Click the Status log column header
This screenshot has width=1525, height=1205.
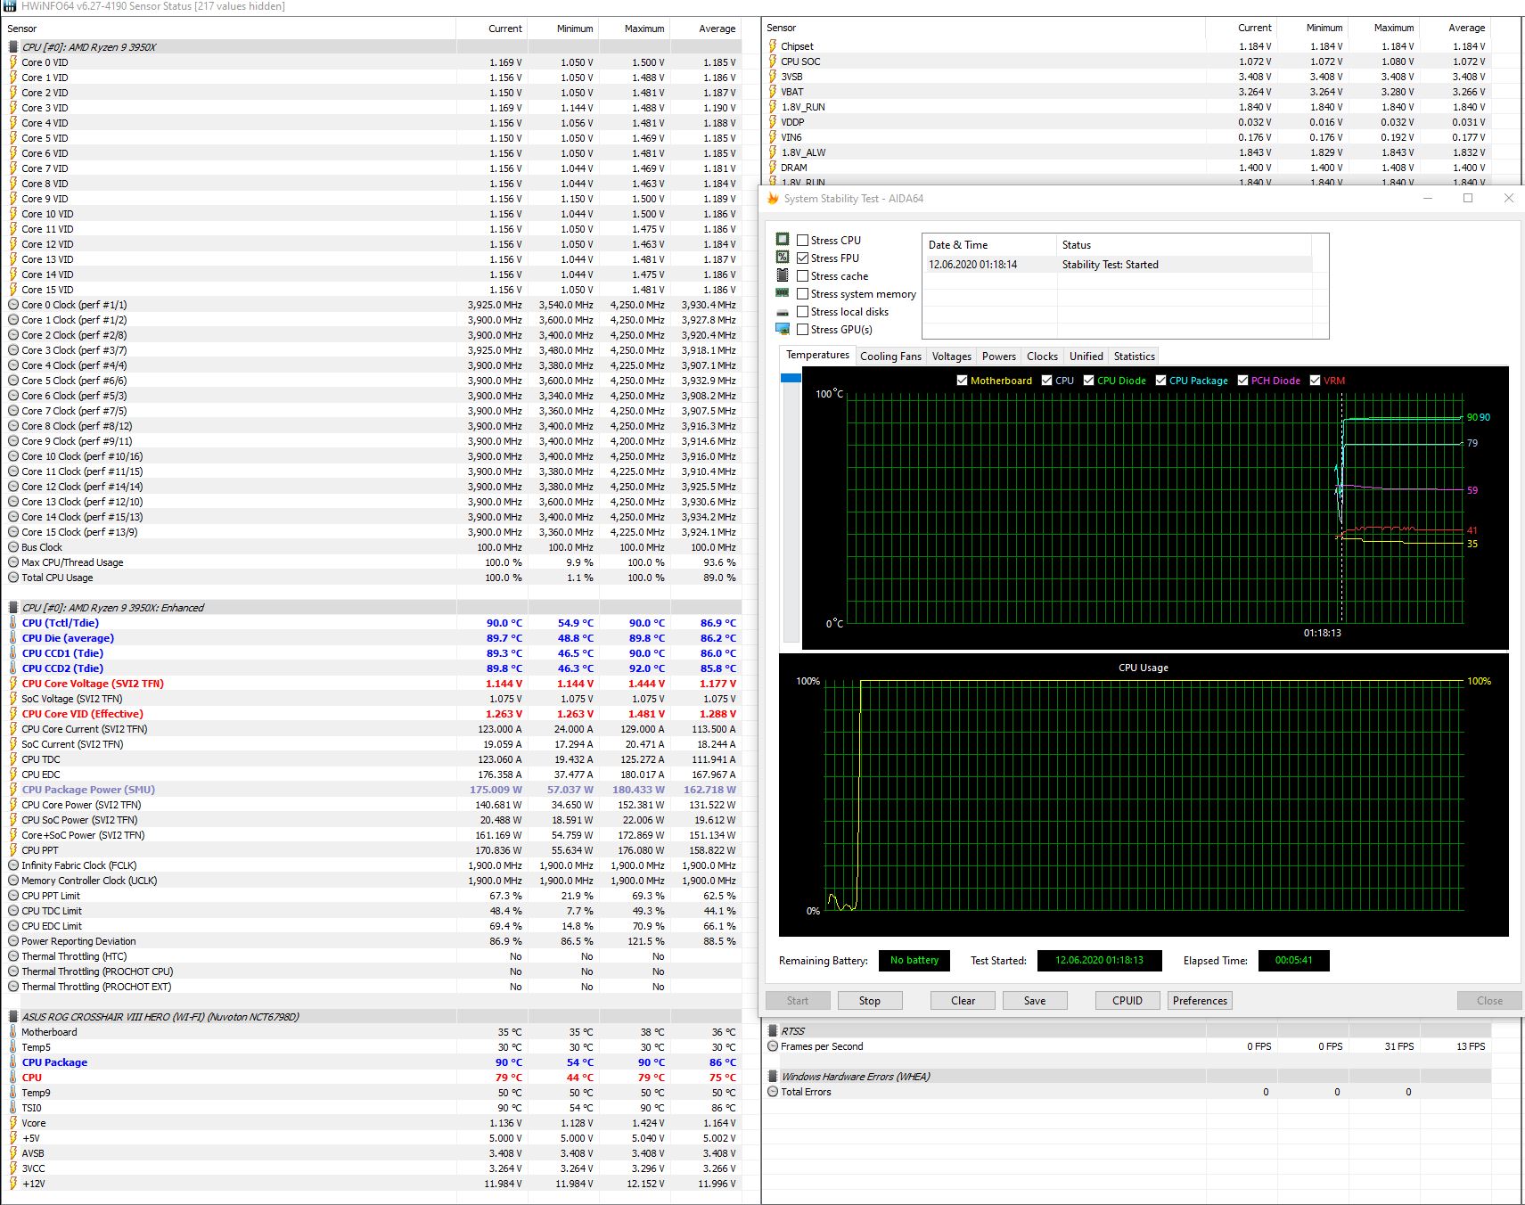click(x=1184, y=245)
